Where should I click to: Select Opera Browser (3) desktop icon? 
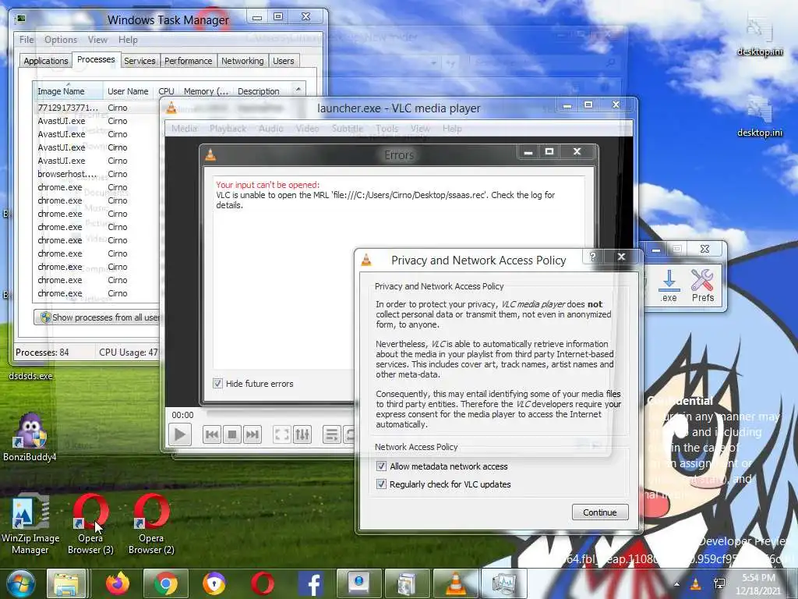point(90,525)
